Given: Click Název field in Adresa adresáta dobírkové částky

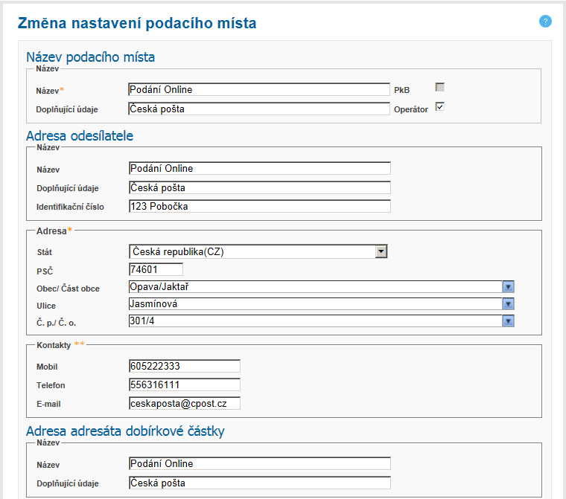Looking at the screenshot, I should [x=258, y=464].
